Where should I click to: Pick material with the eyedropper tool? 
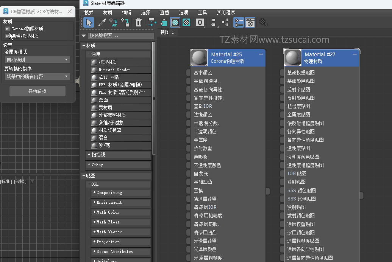[102, 23]
